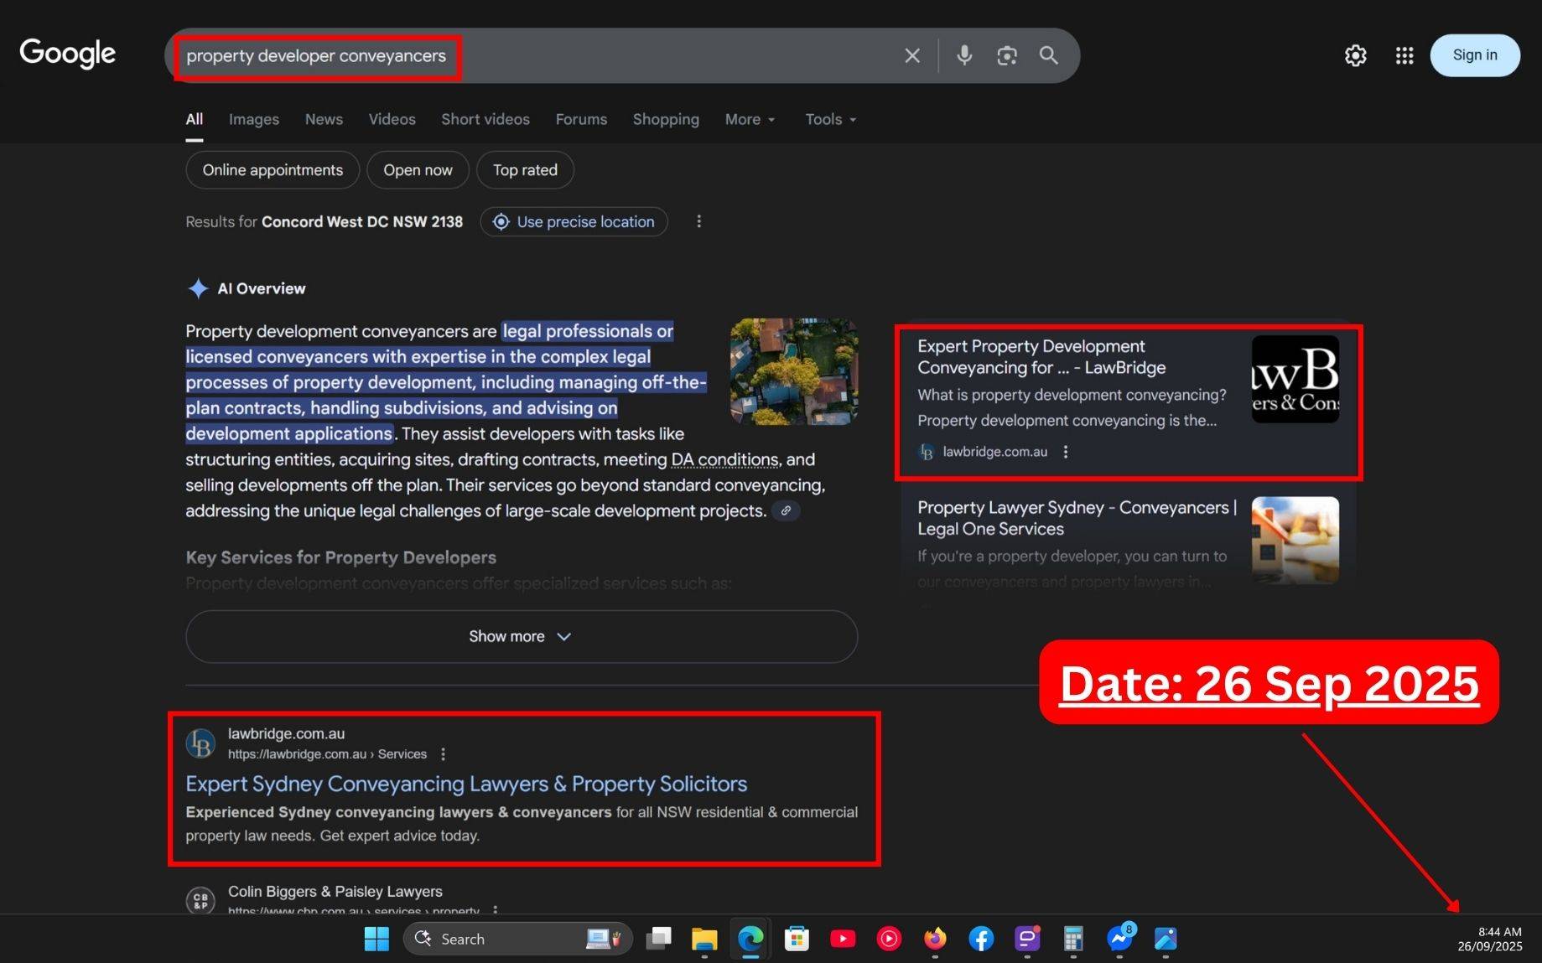
Task: Open Microsoft Edge from the taskbar
Action: tap(750, 939)
